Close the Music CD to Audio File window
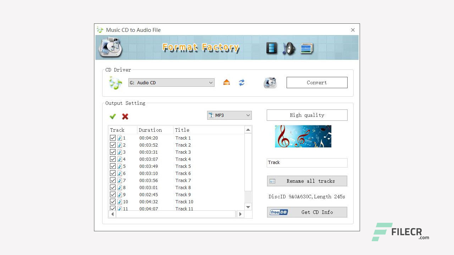Screen dimensions: 454x255 click(x=353, y=30)
